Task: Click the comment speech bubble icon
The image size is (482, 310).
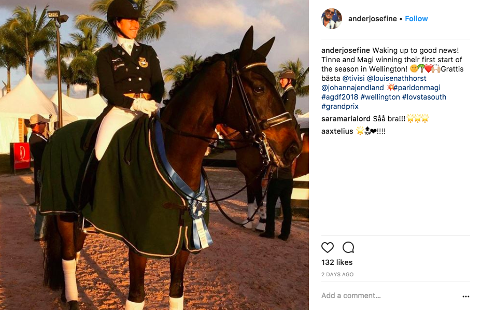Action: 348,247
